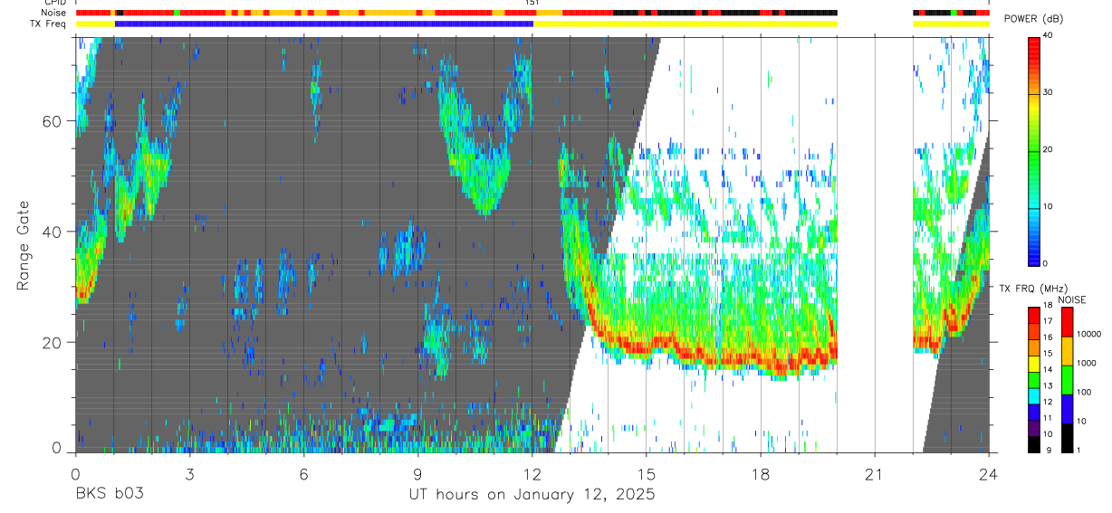
Task: Select the 10000 label in the NOISE legend
Action: pyautogui.click(x=1088, y=334)
